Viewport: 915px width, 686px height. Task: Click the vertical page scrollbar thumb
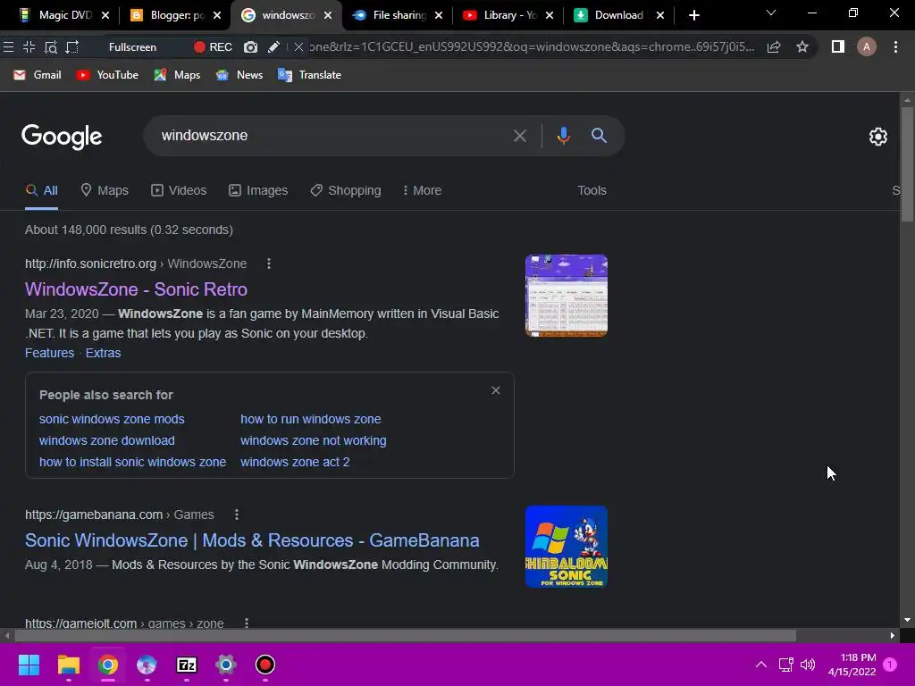907,164
